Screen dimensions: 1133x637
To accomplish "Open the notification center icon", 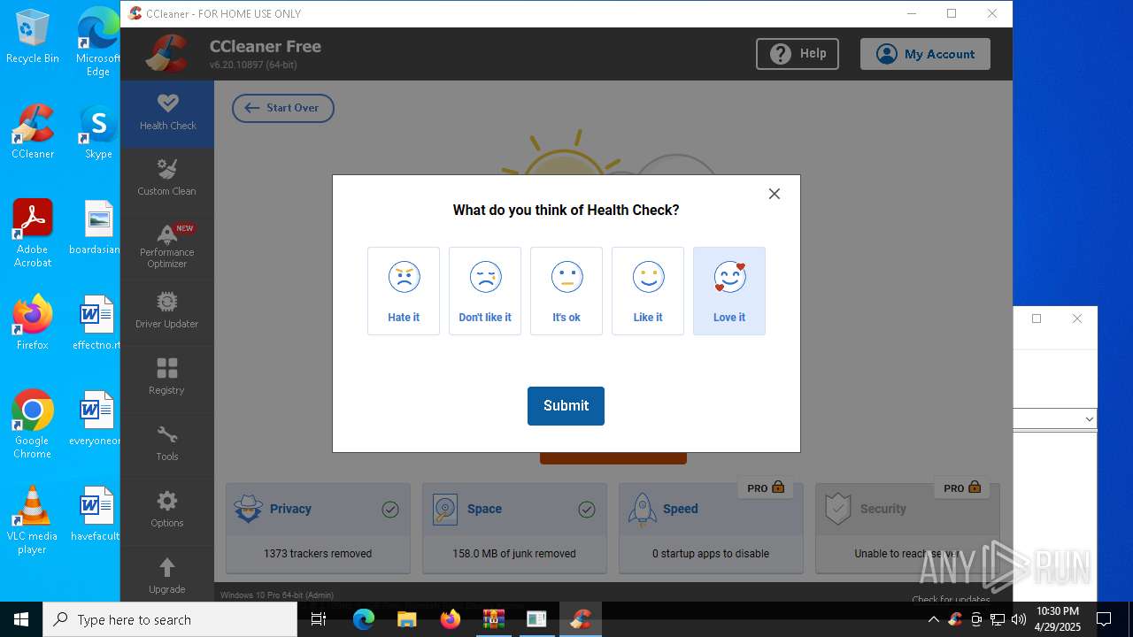I will click(1104, 619).
